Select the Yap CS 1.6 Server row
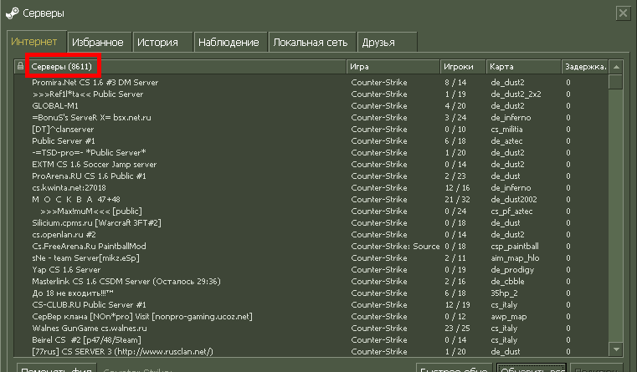Viewport: 637px width, 372px height. [311, 270]
